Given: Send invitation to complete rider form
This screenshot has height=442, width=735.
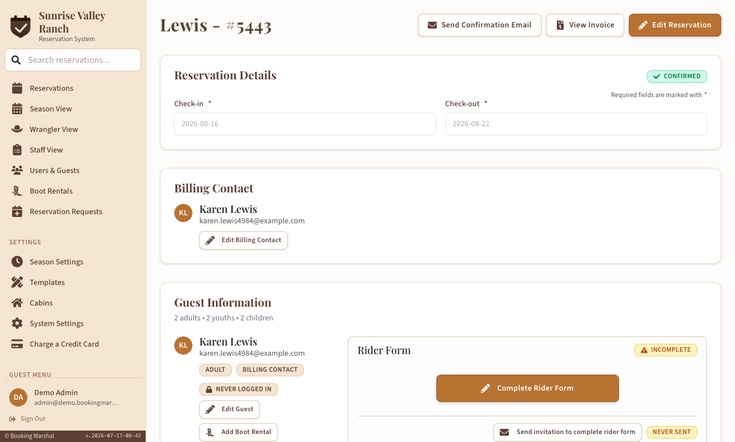Looking at the screenshot, I should (568, 432).
